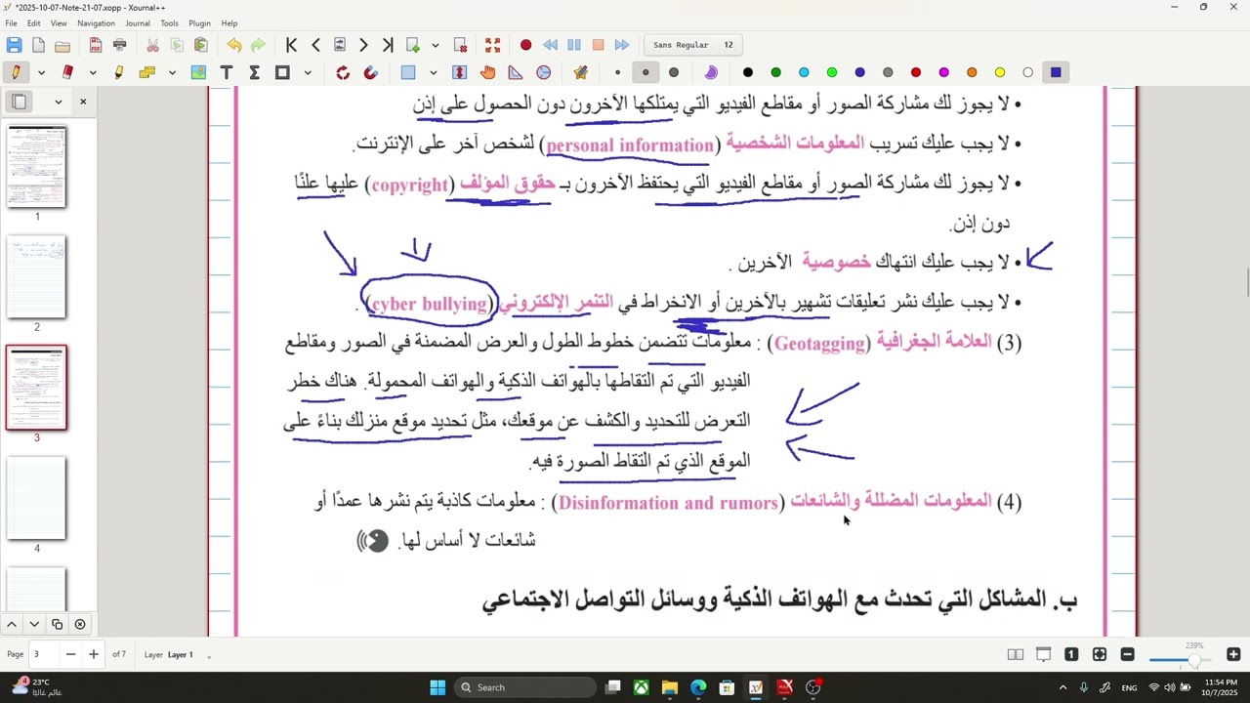Screen dimensions: 1250x703
Task: Insert a new page after current
Action: pyautogui.click(x=413, y=45)
